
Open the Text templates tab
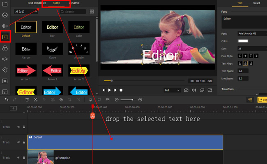[x=37, y=3]
